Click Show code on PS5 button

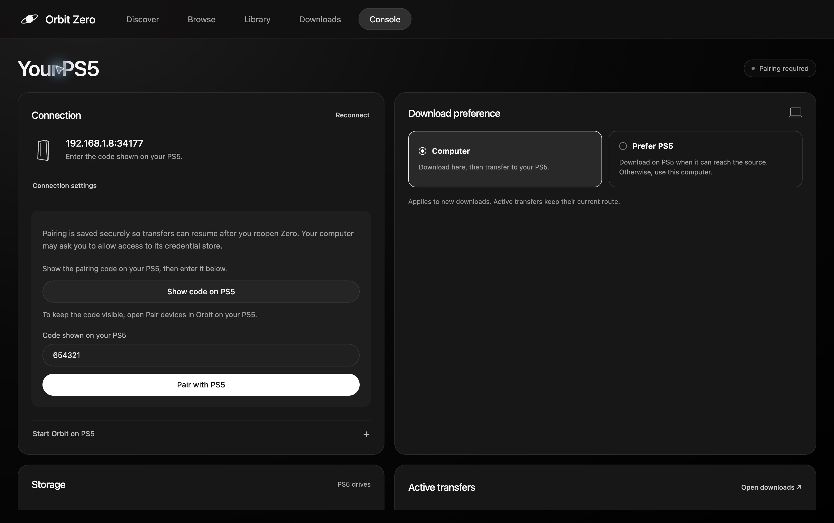pos(201,292)
